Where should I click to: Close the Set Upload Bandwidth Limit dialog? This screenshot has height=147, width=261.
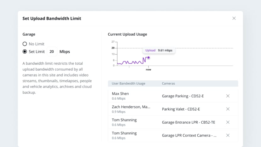point(234,18)
